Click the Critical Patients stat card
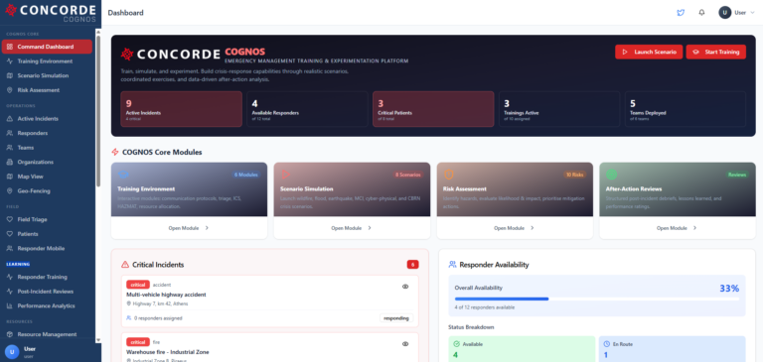The image size is (763, 362). (x=433, y=109)
